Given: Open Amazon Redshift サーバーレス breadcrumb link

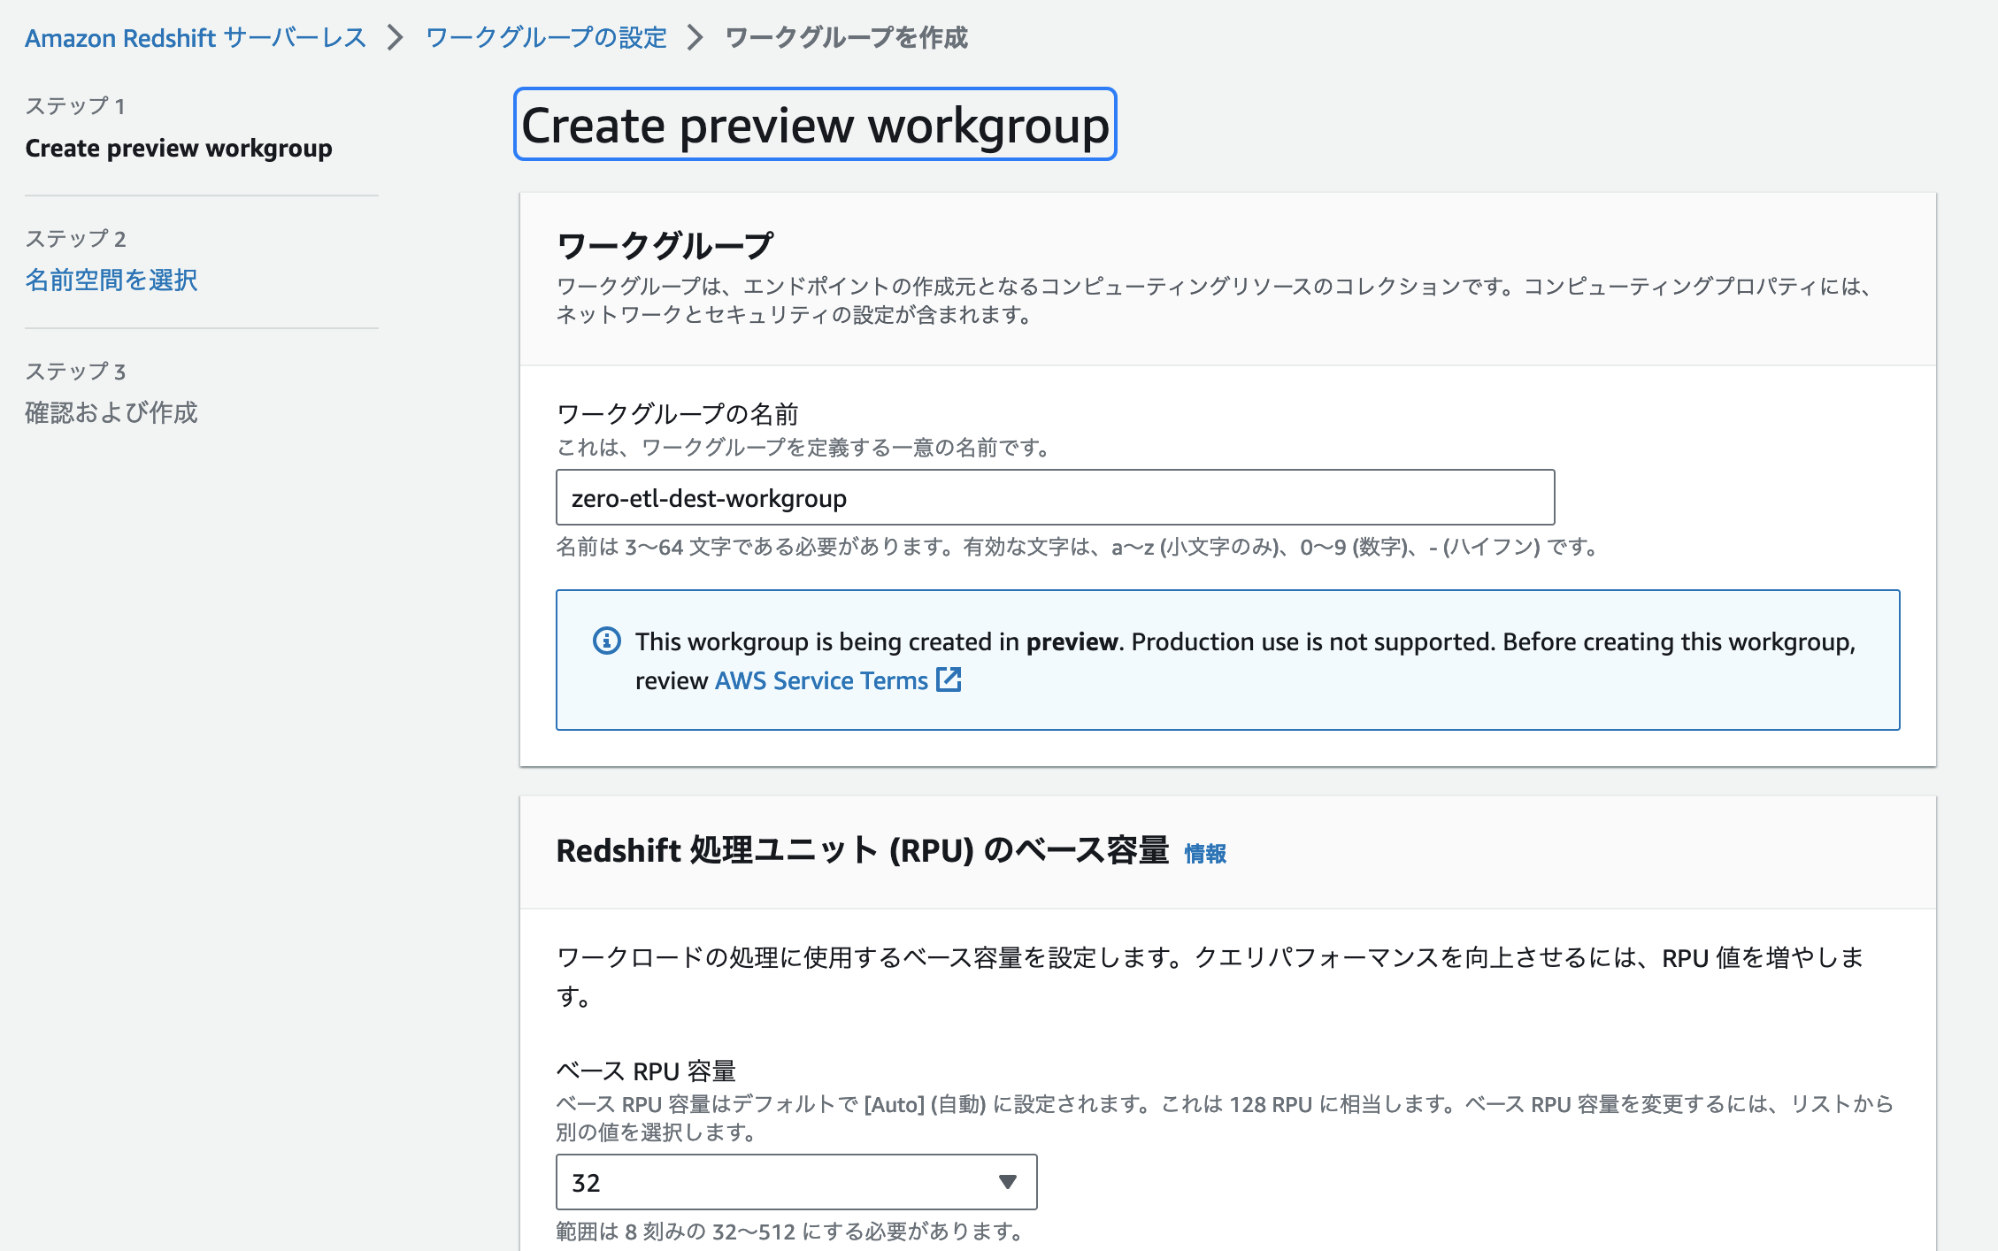Looking at the screenshot, I should point(195,38).
